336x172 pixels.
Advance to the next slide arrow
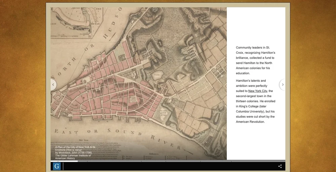pyautogui.click(x=283, y=85)
